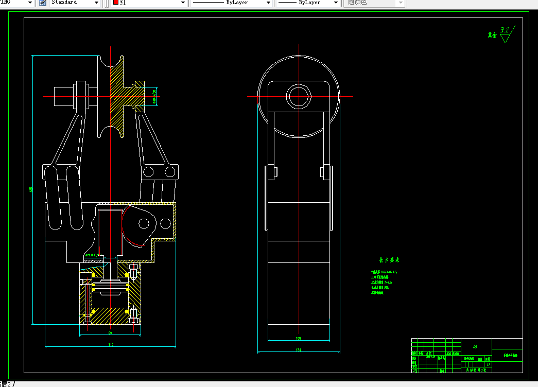Click the '其余' surface finish label
Viewport: 538px width, 387px height.
click(492, 35)
